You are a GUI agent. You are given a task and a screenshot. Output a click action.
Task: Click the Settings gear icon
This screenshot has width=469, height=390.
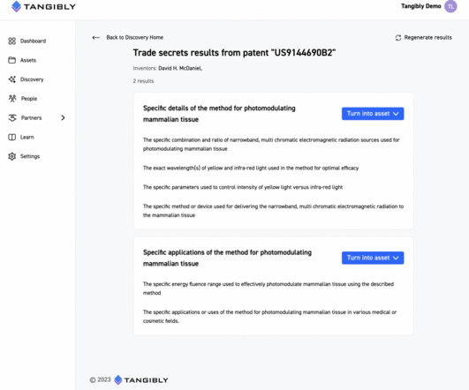point(12,156)
